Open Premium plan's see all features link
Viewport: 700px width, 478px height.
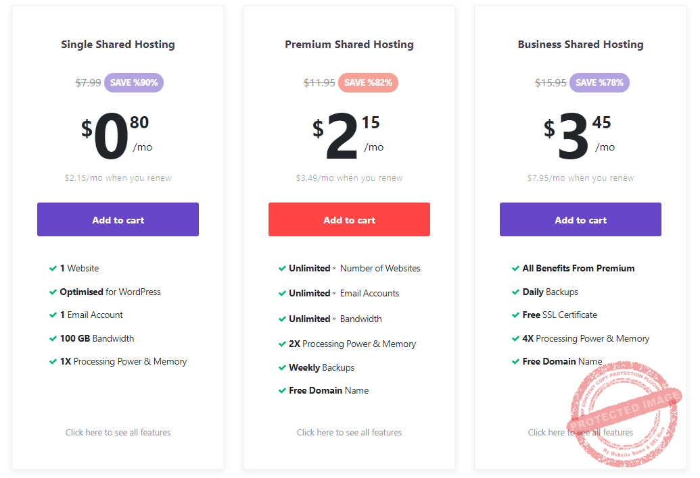tap(349, 432)
